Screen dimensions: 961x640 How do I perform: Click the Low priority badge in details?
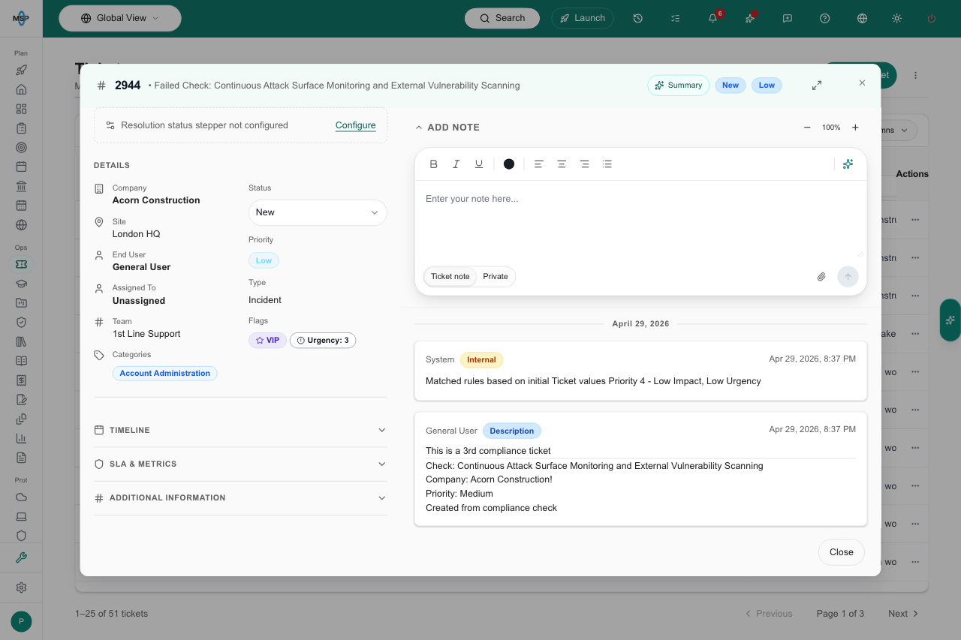pyautogui.click(x=264, y=260)
